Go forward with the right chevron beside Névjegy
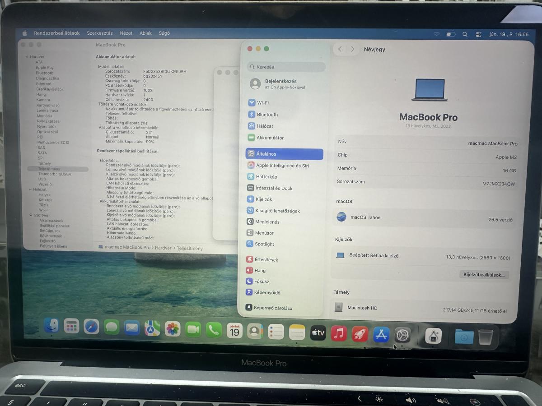This screenshot has height=406, width=542. click(353, 49)
